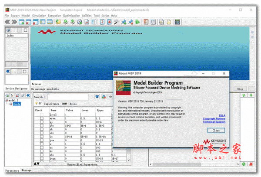This screenshot has width=261, height=177.
Task: Click the red circle icon above model tree
Action: coord(17,95)
